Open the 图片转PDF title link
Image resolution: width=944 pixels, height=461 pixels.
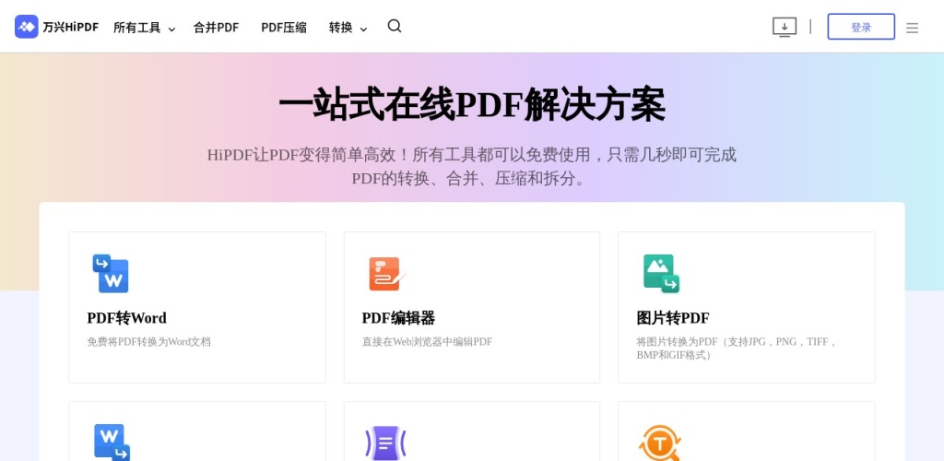(673, 318)
